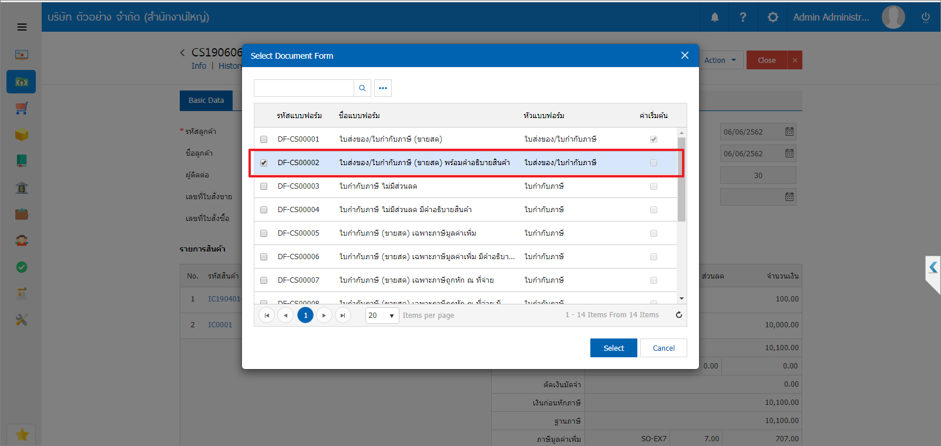This screenshot has height=446, width=941.
Task: Open the green book sidebar module
Action: click(x=22, y=161)
